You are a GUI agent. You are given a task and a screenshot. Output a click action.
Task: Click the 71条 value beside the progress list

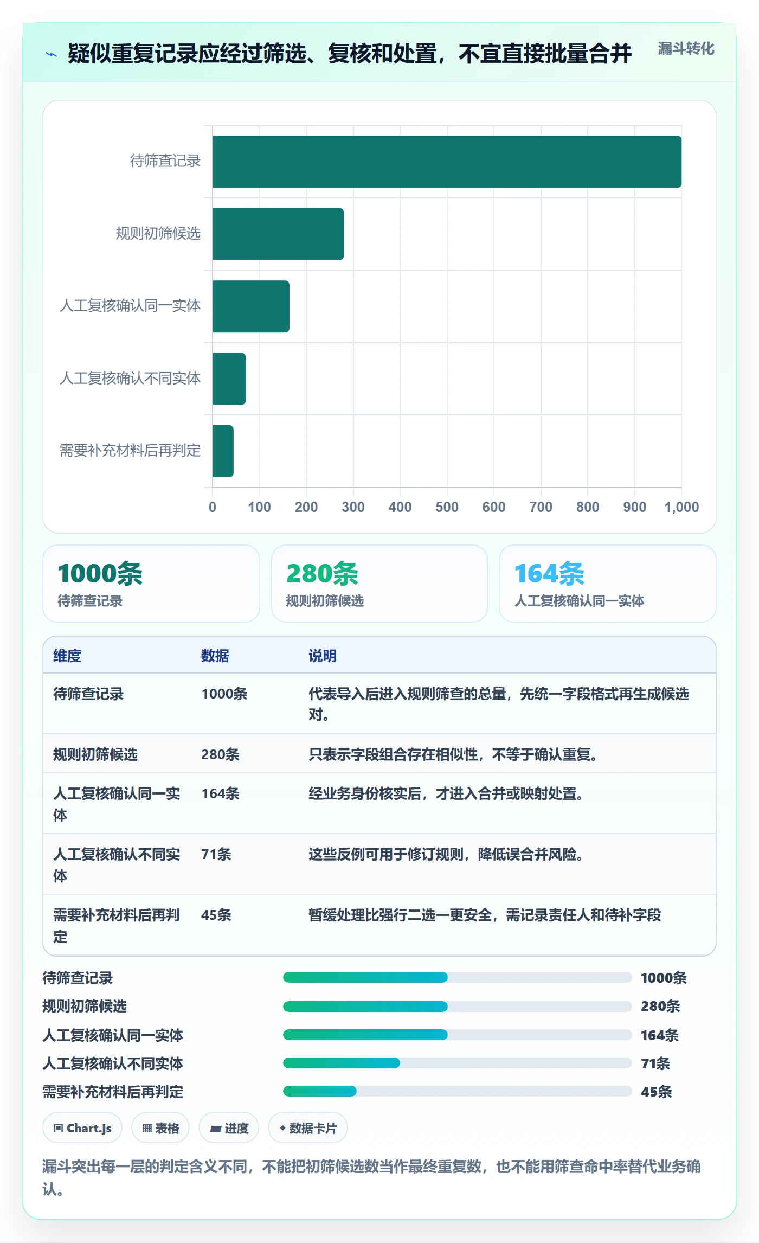[655, 1063]
